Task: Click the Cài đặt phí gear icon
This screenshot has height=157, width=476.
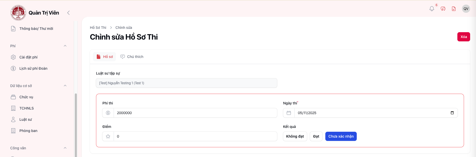Action: pos(13,57)
